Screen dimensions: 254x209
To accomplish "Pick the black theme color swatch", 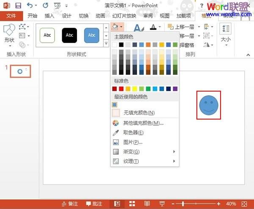I will [121, 45].
